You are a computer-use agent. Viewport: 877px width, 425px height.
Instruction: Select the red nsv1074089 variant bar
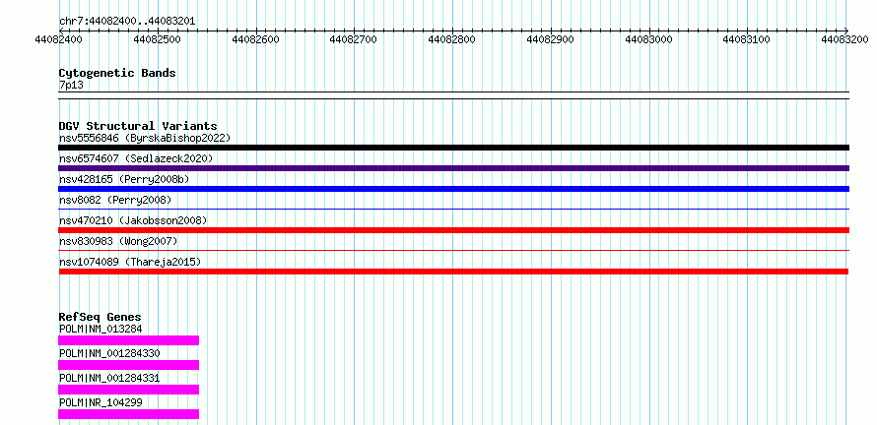(x=453, y=272)
